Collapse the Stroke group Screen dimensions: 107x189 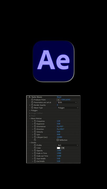point(30,143)
